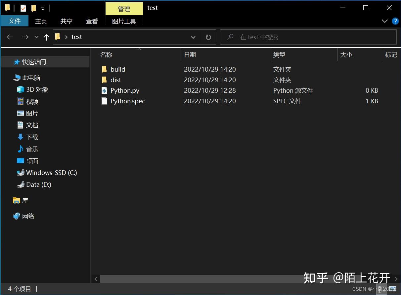
Task: Open the Python.py source file
Action: [125, 90]
